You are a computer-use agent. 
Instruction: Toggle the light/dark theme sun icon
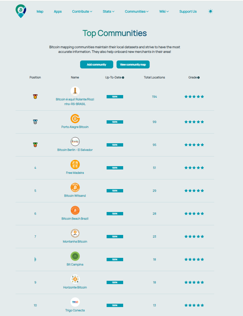[x=211, y=11]
